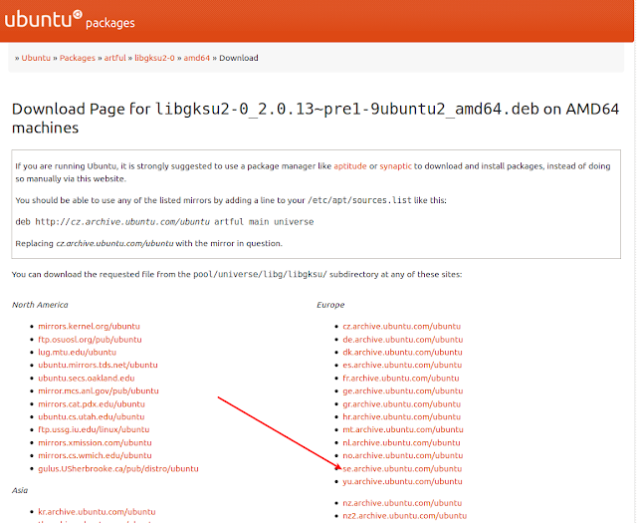
Task: Download from lug.mtu.edu/ubuntu mirror
Action: click(x=78, y=353)
